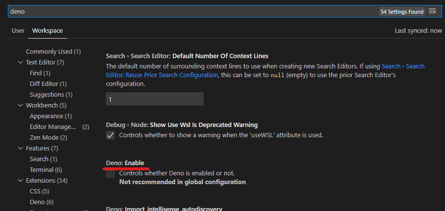Collapse the Workbench settings group

[21, 105]
